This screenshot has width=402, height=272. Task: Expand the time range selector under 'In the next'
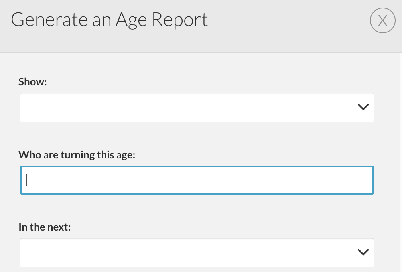(197, 252)
